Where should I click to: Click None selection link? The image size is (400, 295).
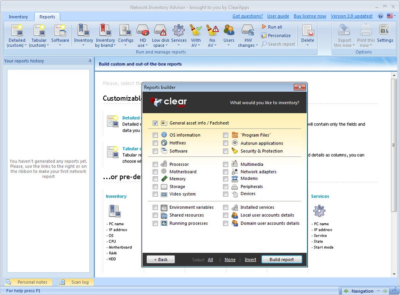[230, 260]
